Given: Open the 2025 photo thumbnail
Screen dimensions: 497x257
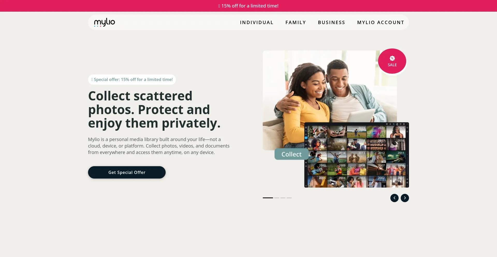Looking at the screenshot, I should 317,132.
